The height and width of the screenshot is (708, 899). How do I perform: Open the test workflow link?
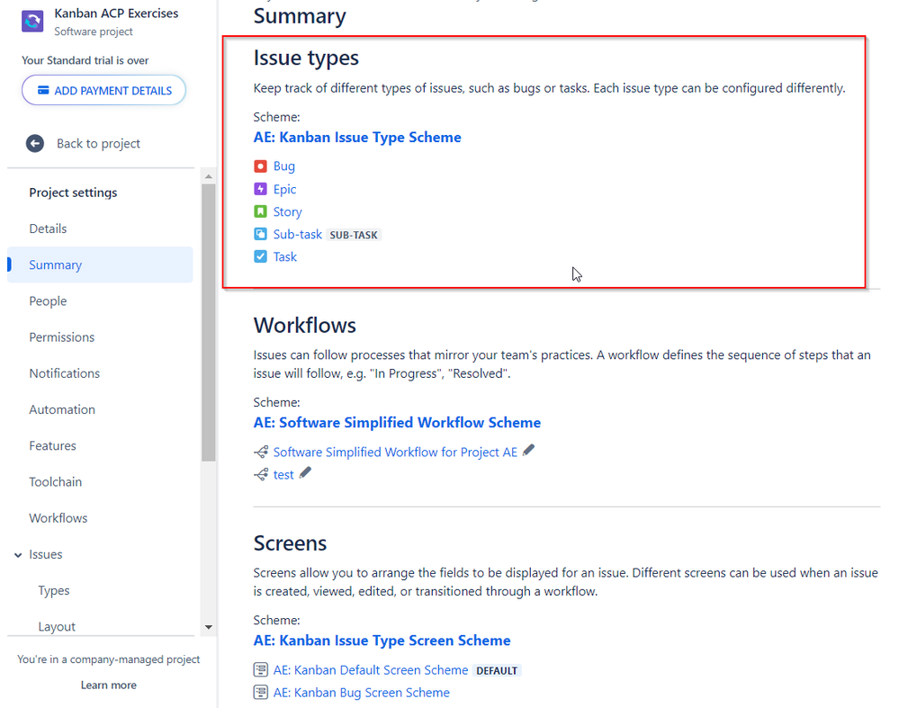[283, 475]
